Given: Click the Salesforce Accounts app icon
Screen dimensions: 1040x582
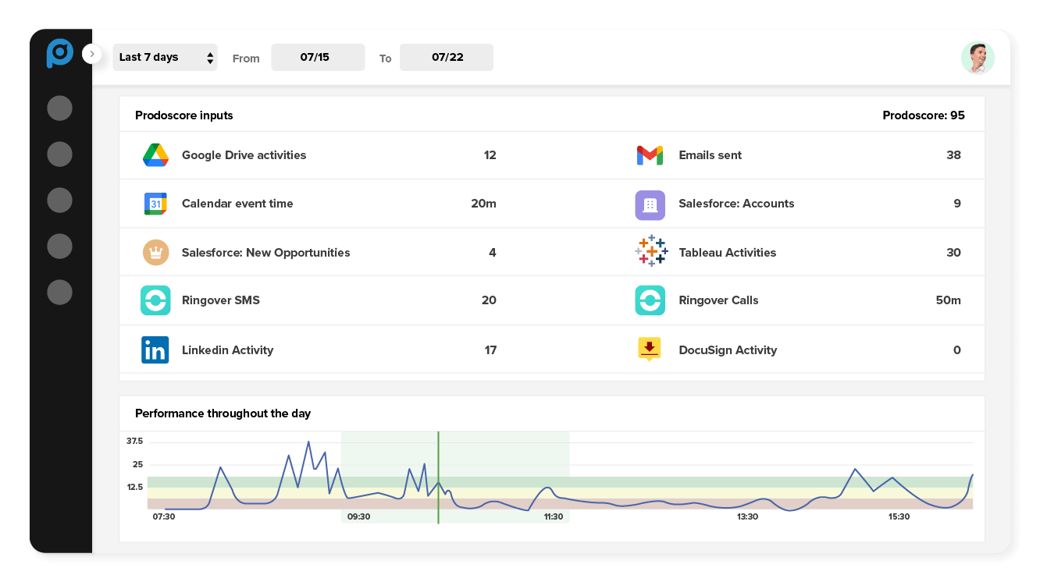Looking at the screenshot, I should [x=650, y=203].
